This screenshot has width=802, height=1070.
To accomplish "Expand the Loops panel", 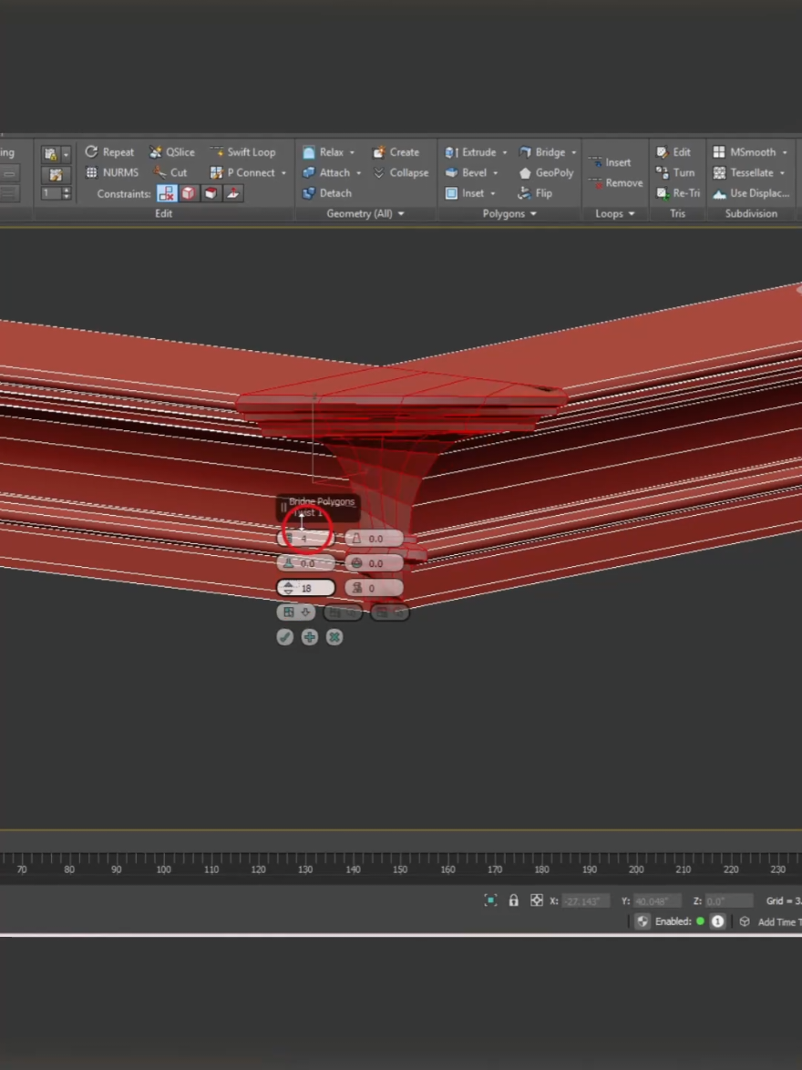I will (x=614, y=213).
